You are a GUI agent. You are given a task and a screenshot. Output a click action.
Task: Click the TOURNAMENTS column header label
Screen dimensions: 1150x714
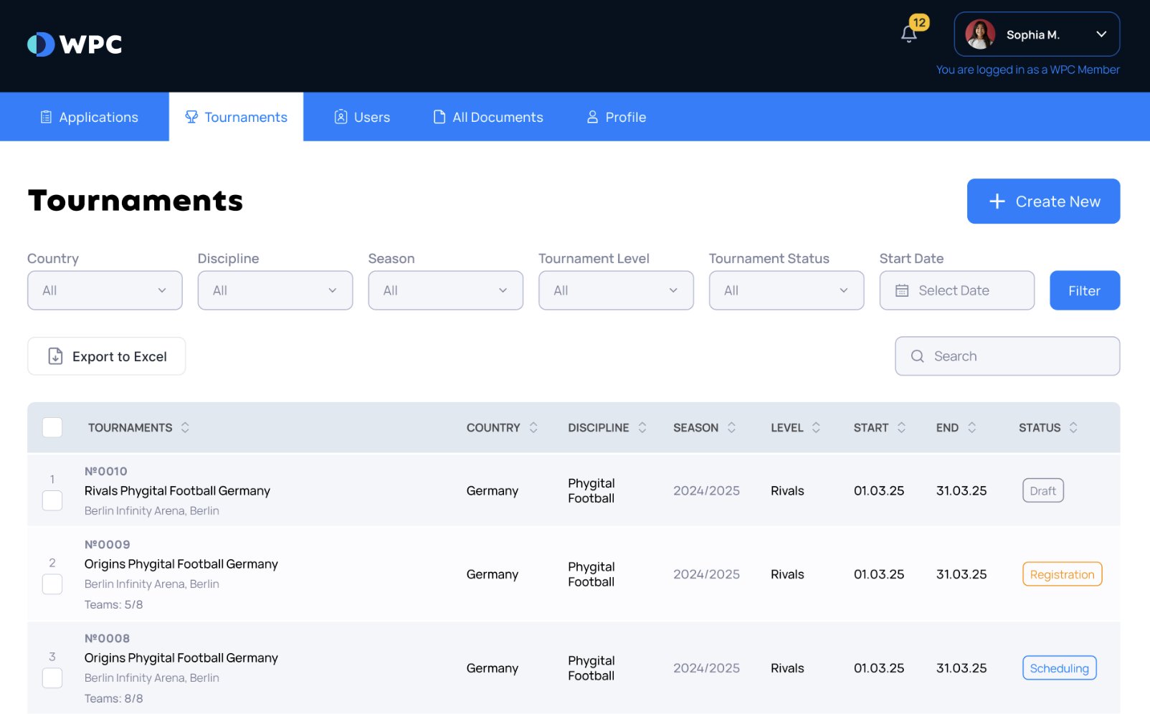click(x=130, y=427)
